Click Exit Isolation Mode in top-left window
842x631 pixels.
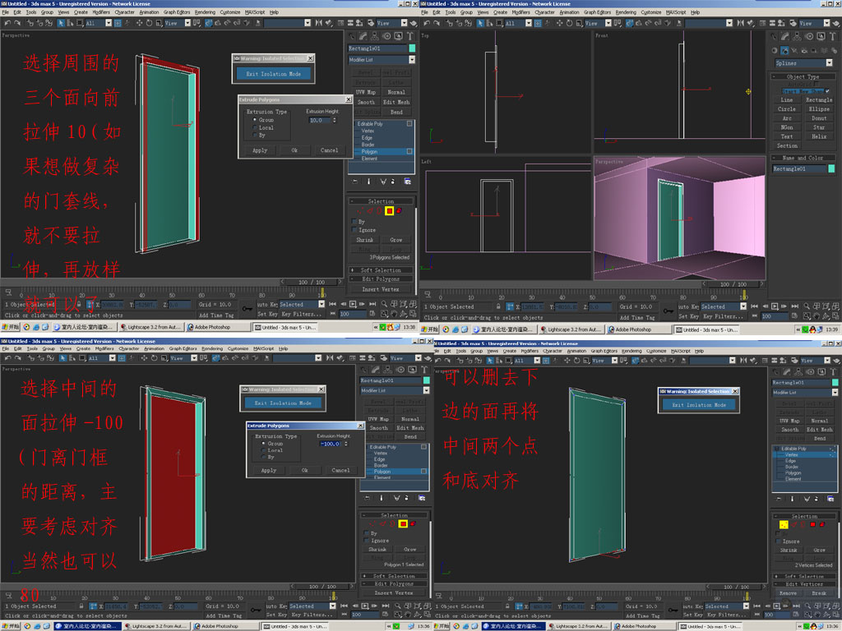pyautogui.click(x=273, y=74)
